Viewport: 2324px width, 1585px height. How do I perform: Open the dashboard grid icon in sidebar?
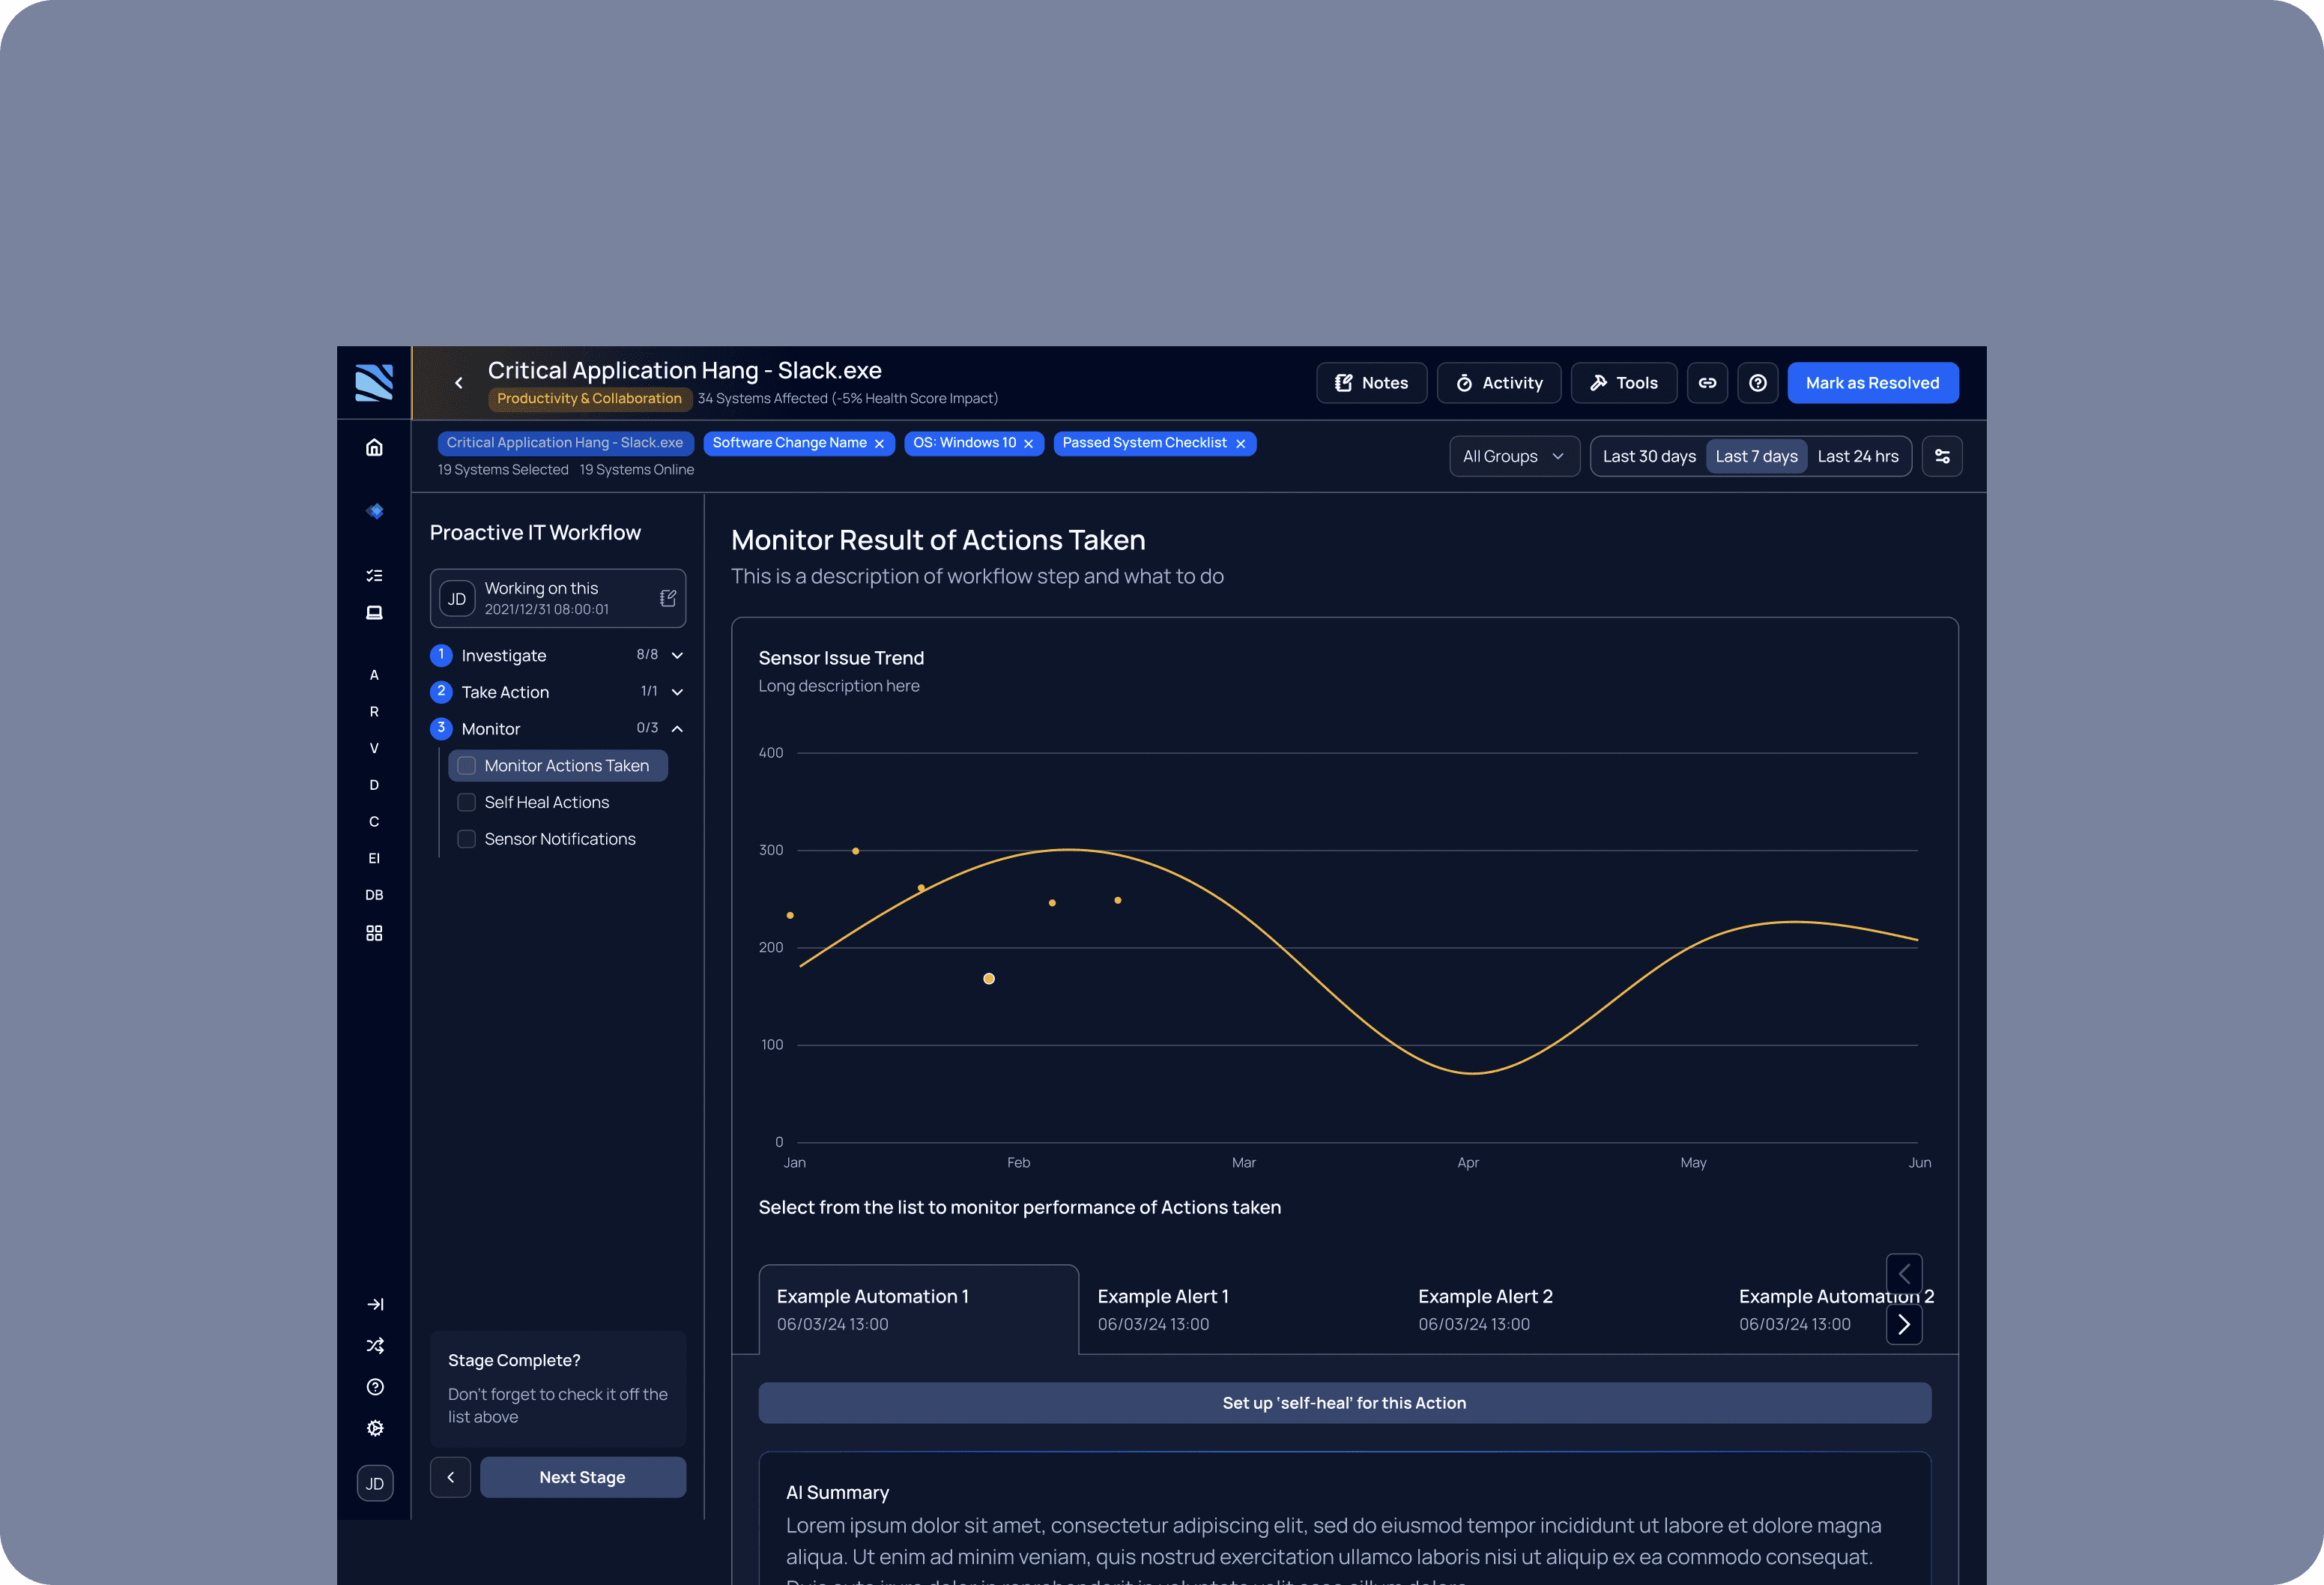point(374,933)
